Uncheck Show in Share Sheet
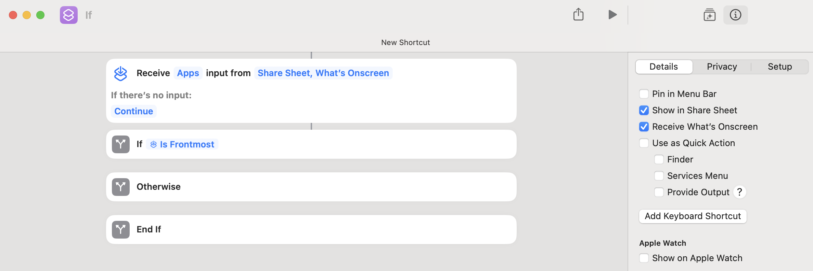 (x=644, y=110)
